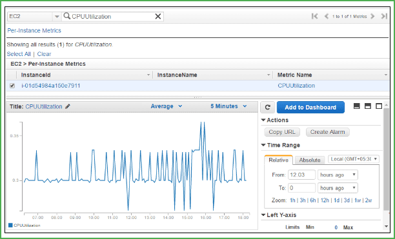Screen dimensions: 395x239
Task: Click the Y-axis Min limit value 0
Action: pyautogui.click(x=336, y=227)
